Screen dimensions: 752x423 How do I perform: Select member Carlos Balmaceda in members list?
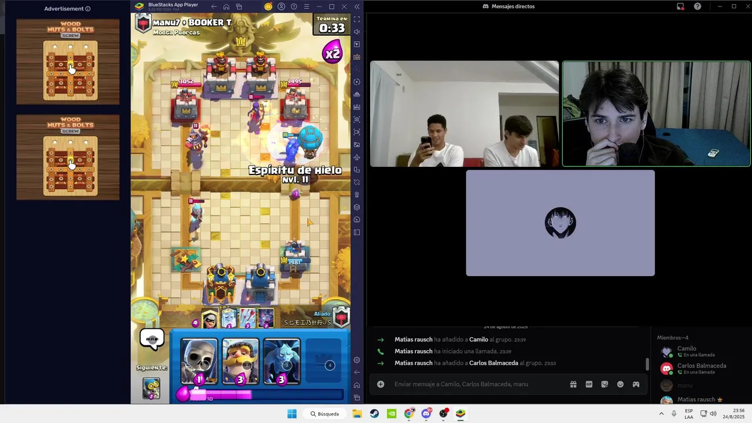[700, 368]
